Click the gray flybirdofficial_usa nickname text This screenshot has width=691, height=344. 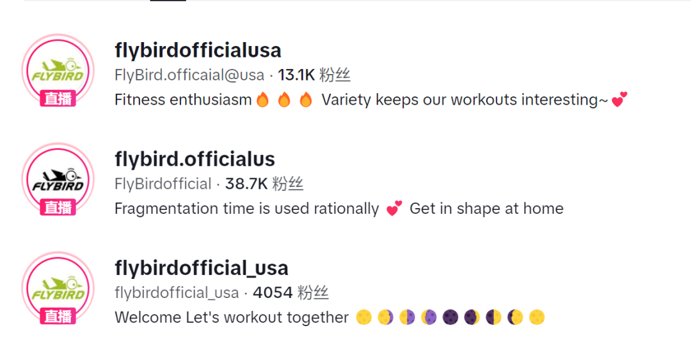coord(177,293)
